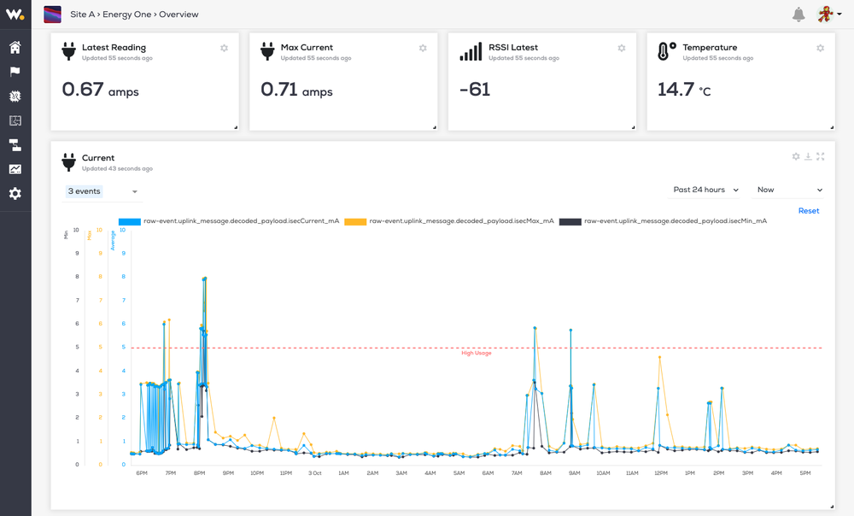
Task: Open Current chart settings gear
Action: pyautogui.click(x=796, y=156)
